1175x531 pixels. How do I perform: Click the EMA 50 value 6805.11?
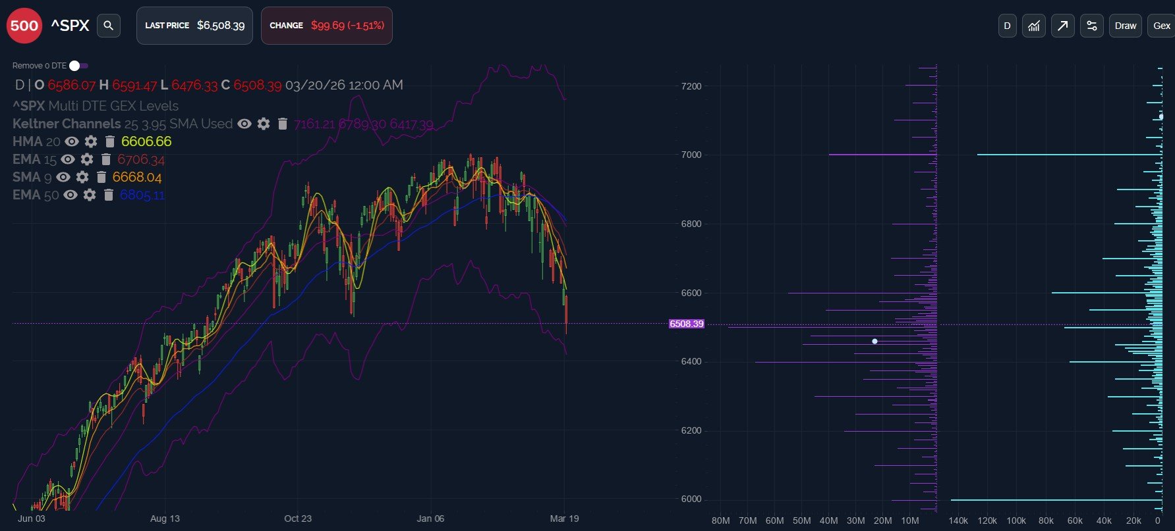pos(142,195)
